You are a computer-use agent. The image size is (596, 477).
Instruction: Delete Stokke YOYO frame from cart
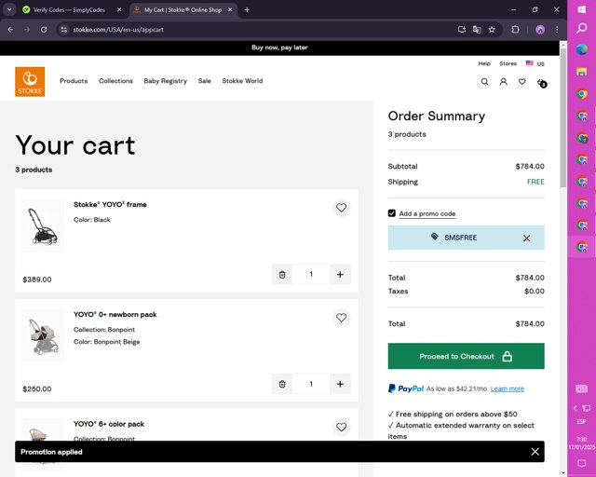[282, 274]
